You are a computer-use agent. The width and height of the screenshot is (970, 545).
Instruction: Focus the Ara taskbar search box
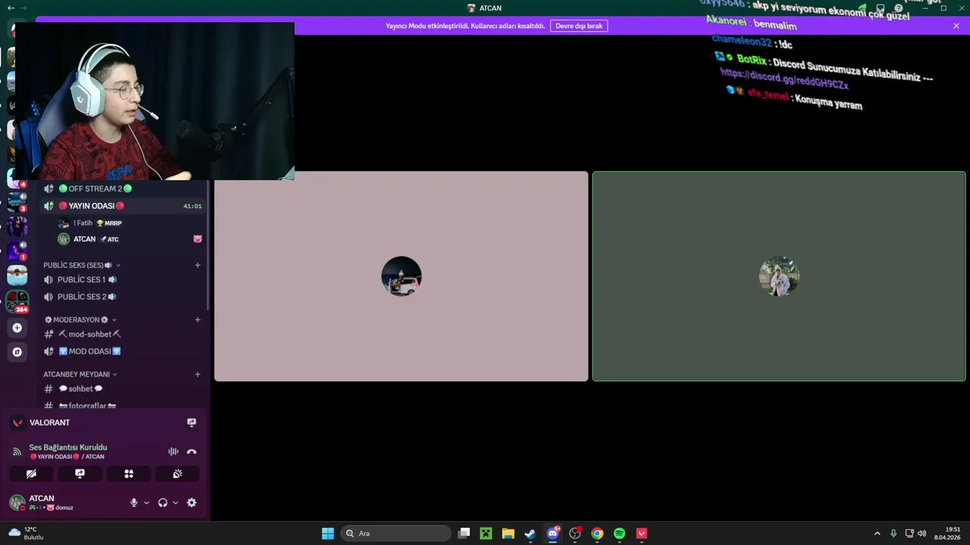pyautogui.click(x=396, y=534)
